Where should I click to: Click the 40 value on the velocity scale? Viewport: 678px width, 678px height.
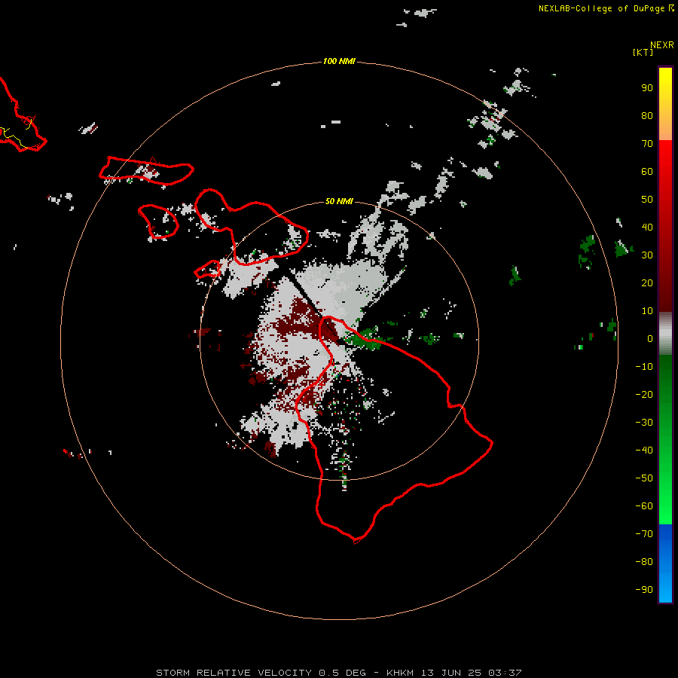point(647,228)
